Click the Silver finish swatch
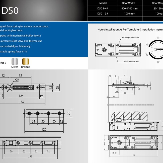Viewport: 163px width, 163px height. (x=15, y=62)
